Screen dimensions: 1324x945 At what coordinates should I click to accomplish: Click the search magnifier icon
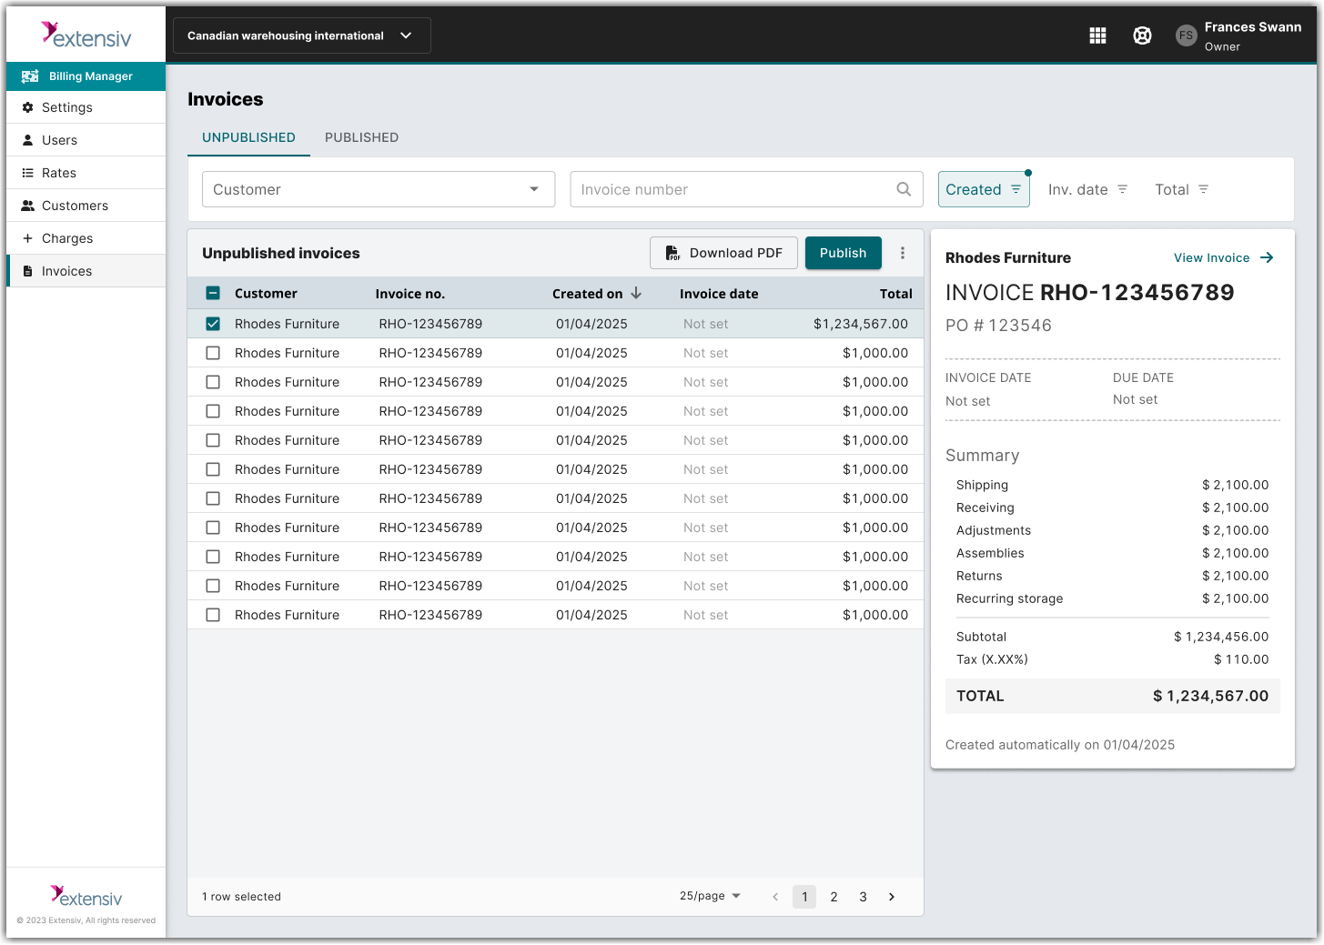[x=904, y=189]
